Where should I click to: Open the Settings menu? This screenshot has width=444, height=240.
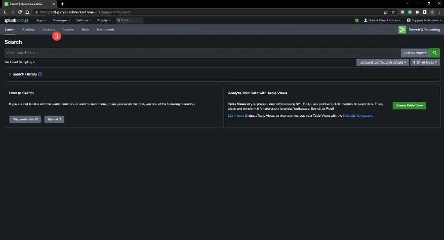tap(83, 20)
